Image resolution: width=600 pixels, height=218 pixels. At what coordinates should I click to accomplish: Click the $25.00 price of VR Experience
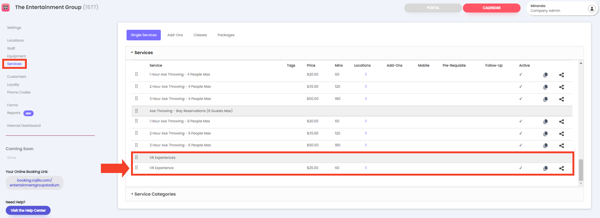[x=313, y=168]
